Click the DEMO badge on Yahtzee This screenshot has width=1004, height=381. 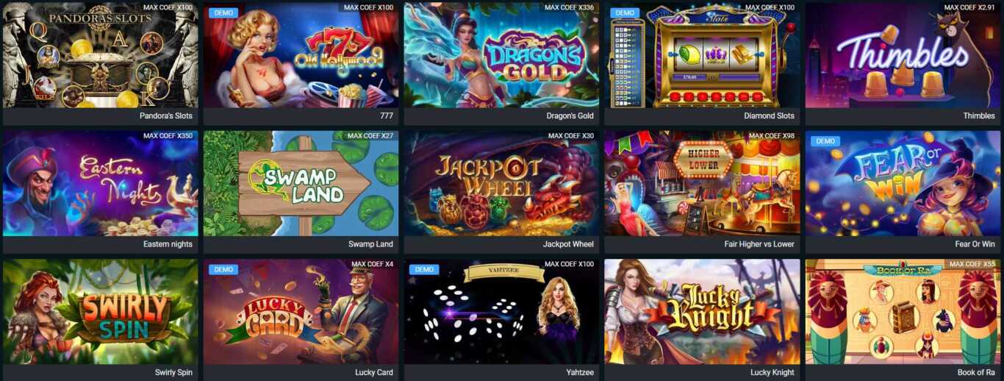click(423, 269)
